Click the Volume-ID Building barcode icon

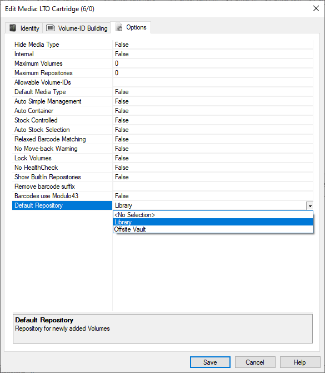click(x=51, y=28)
